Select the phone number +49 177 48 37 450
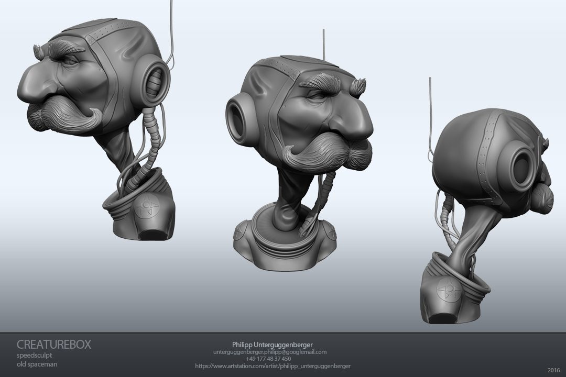 pos(268,359)
